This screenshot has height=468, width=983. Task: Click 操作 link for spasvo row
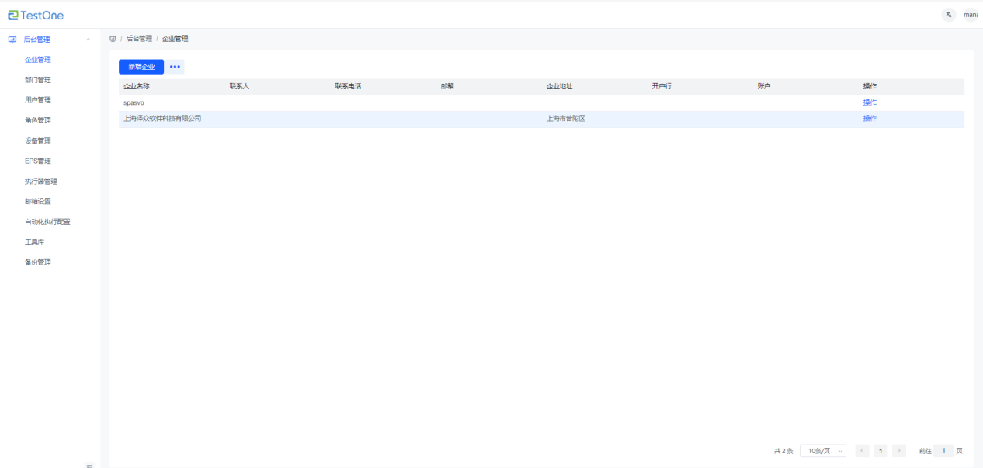click(x=870, y=102)
